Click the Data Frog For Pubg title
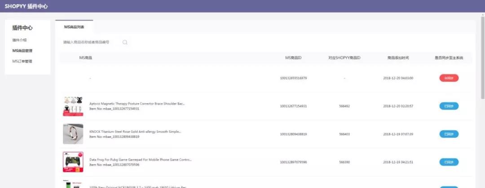The image size is (485, 188). [x=141, y=160]
